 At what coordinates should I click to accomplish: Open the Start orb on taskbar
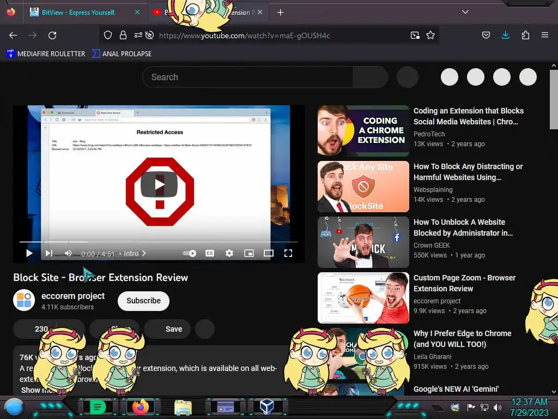pos(14,407)
